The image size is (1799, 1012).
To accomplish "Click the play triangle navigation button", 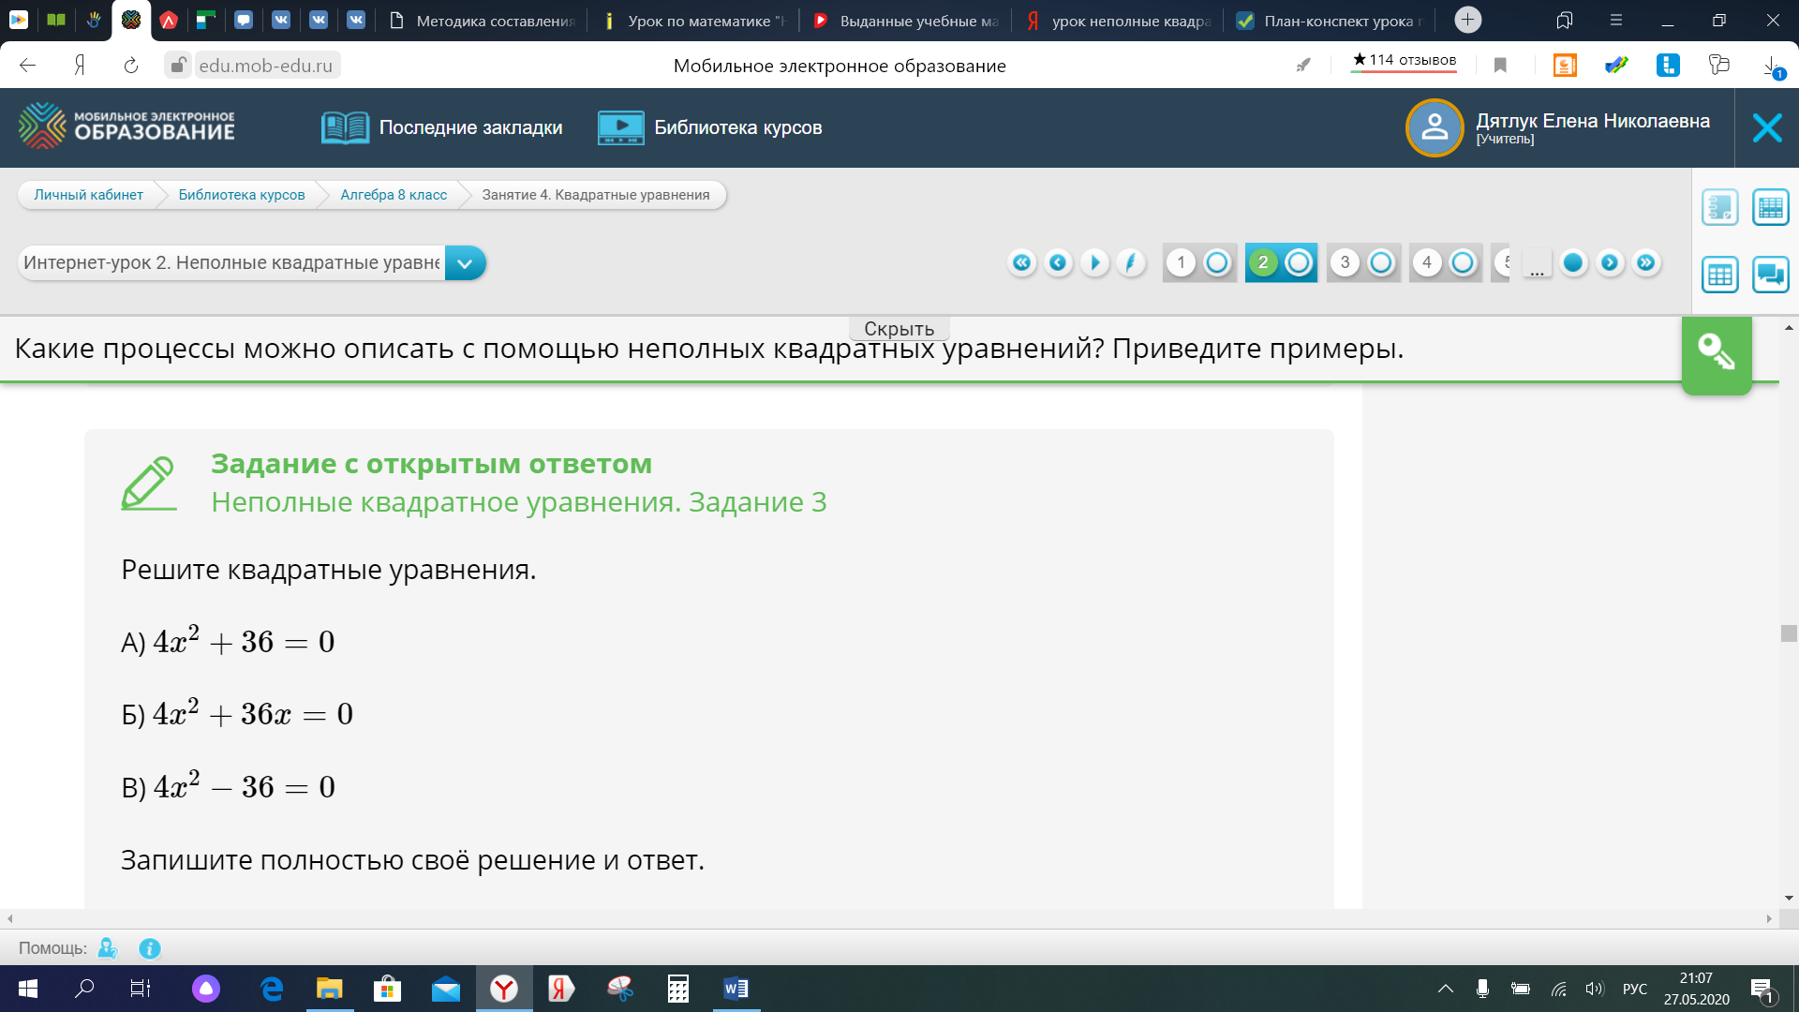I will coord(1094,263).
